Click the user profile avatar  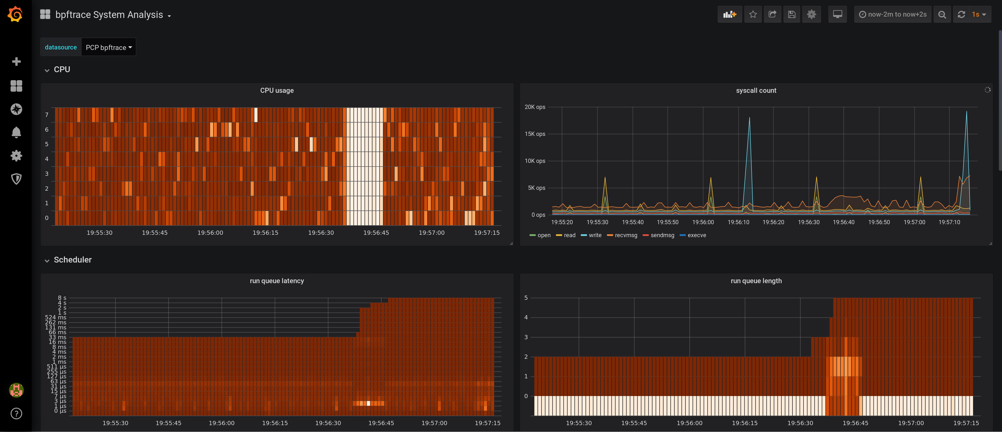coord(16,390)
